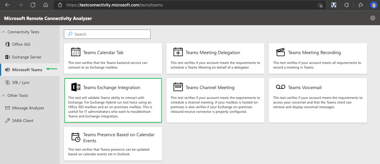This screenshot has width=380, height=164.
Task: Open Teams Presence Based on Calendar Events
Action: click(x=113, y=143)
